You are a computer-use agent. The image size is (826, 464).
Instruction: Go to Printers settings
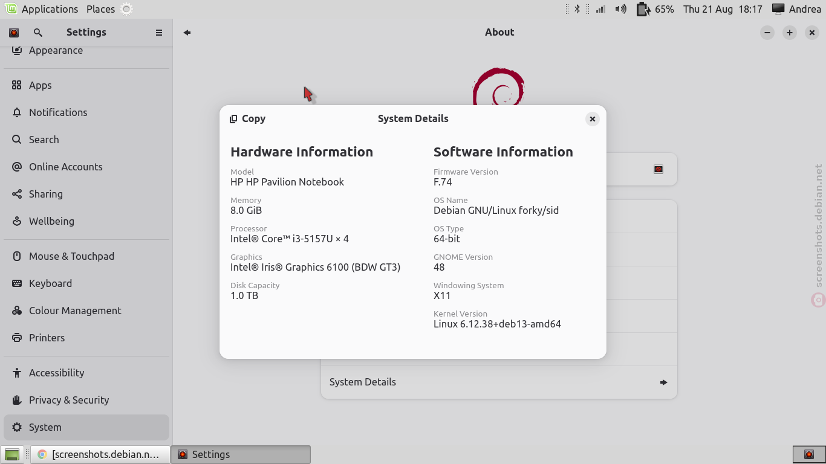coord(86,338)
